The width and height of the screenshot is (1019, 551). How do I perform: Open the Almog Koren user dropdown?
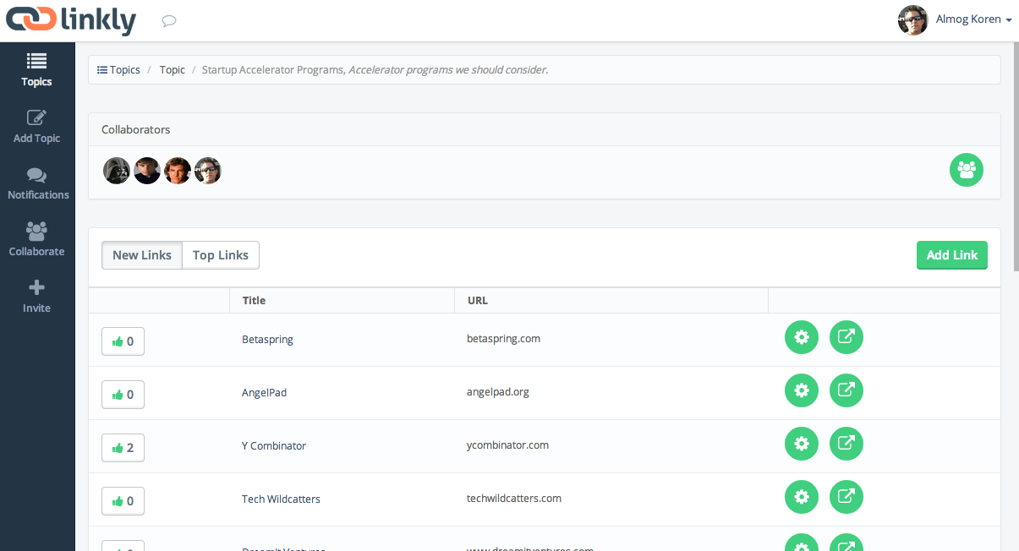click(973, 19)
